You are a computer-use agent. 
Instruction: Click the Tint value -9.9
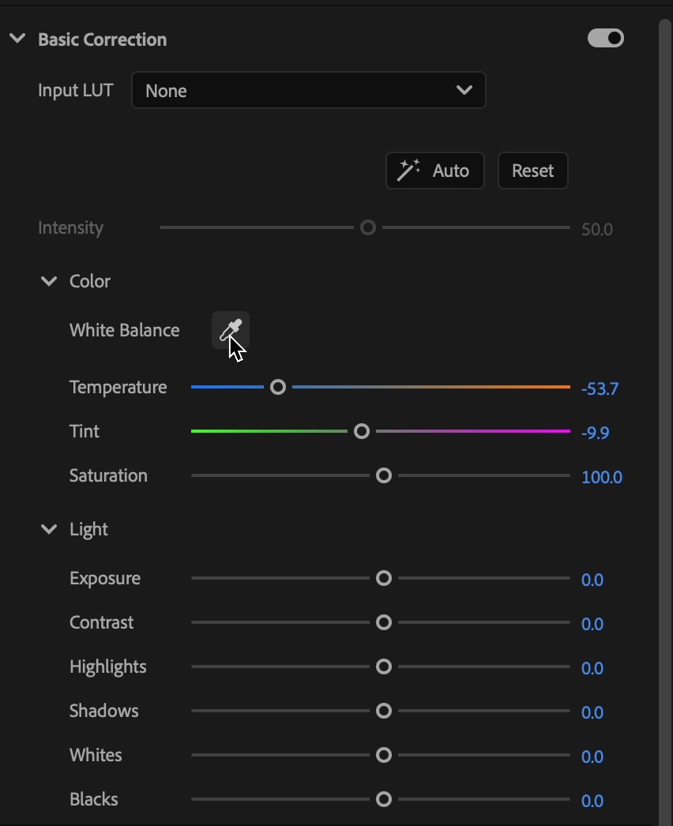[595, 433]
